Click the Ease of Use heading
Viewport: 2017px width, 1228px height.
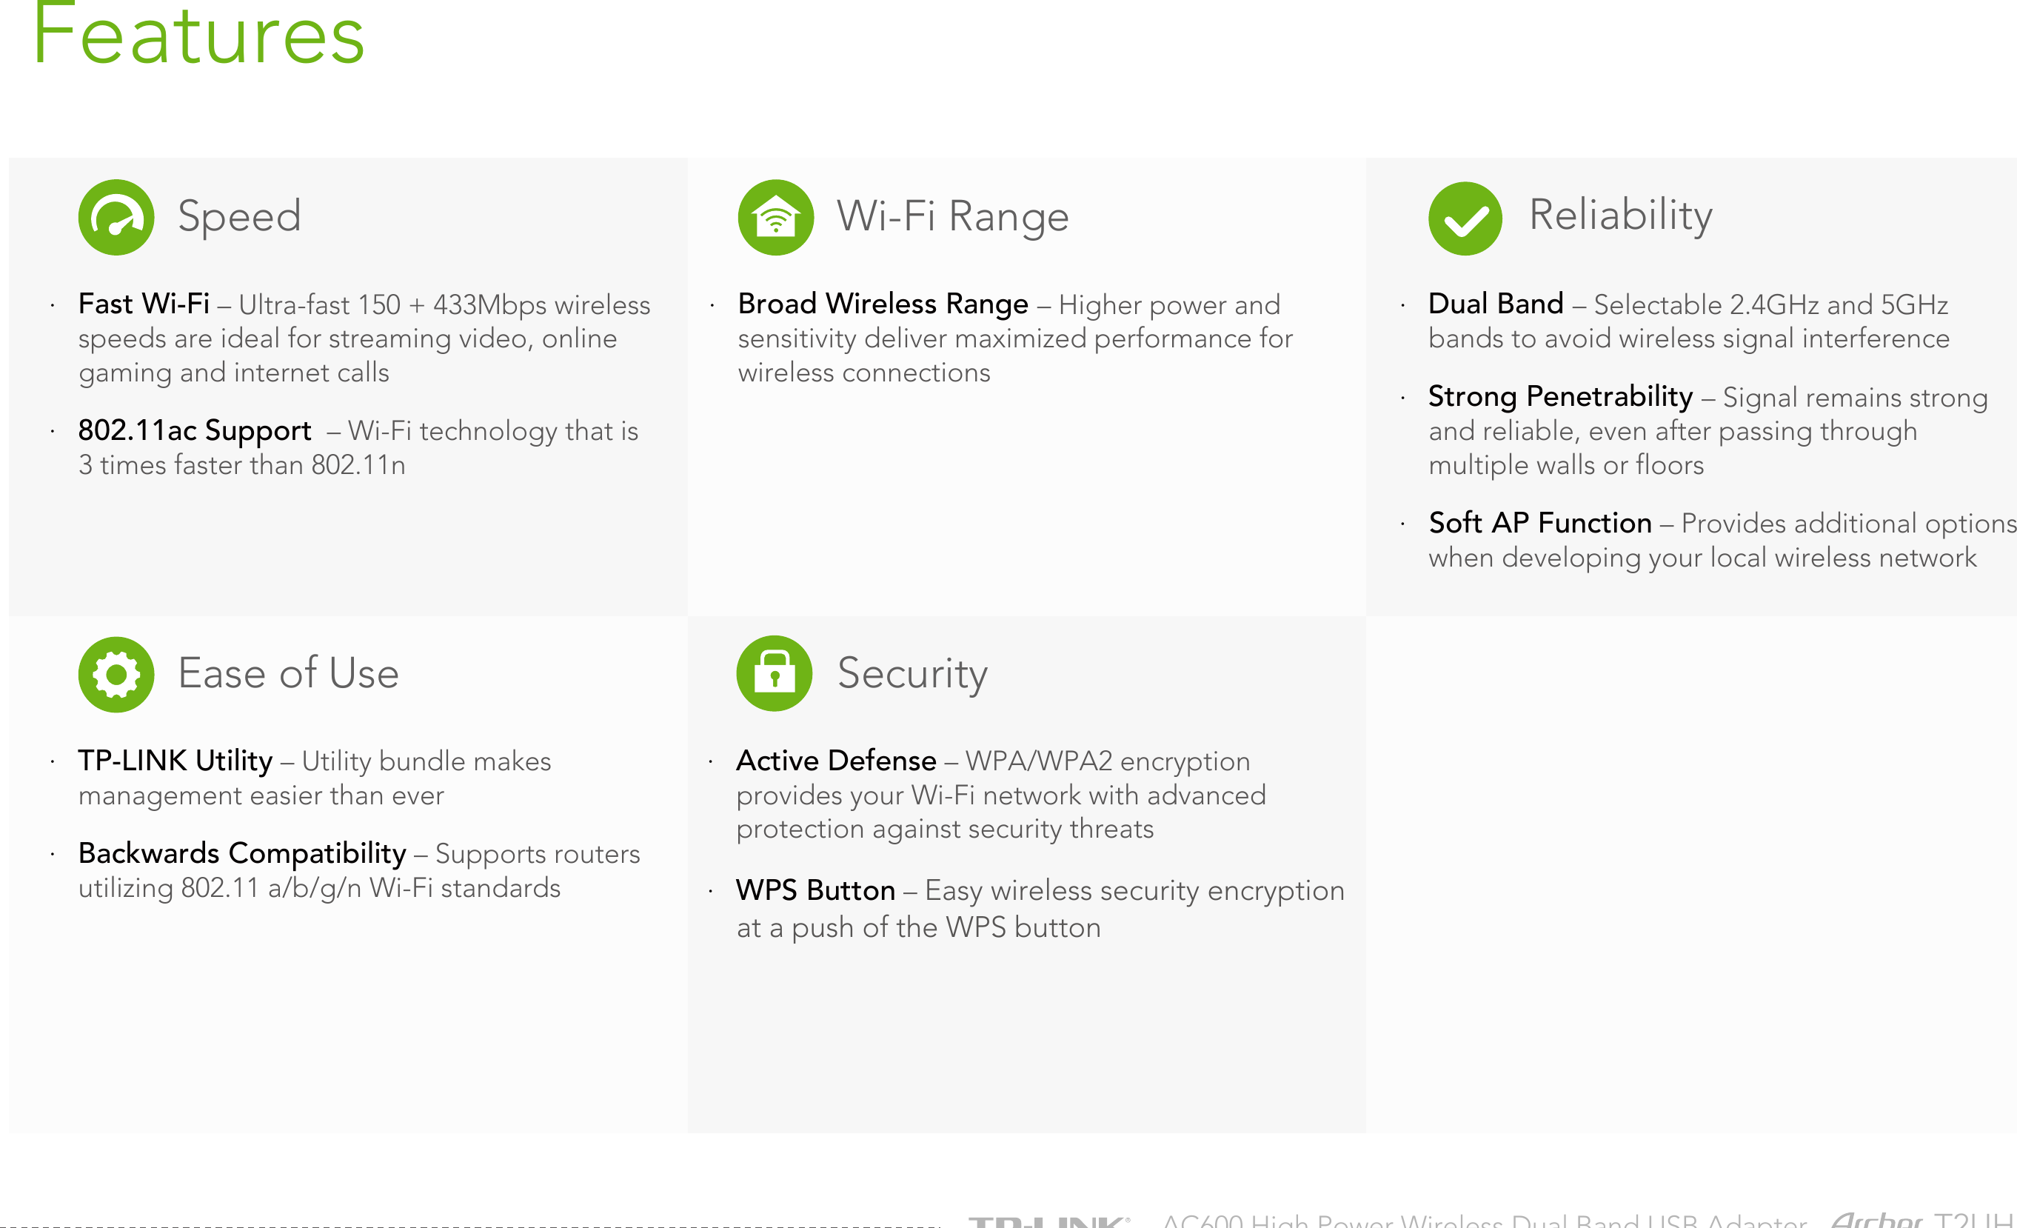pos(288,673)
